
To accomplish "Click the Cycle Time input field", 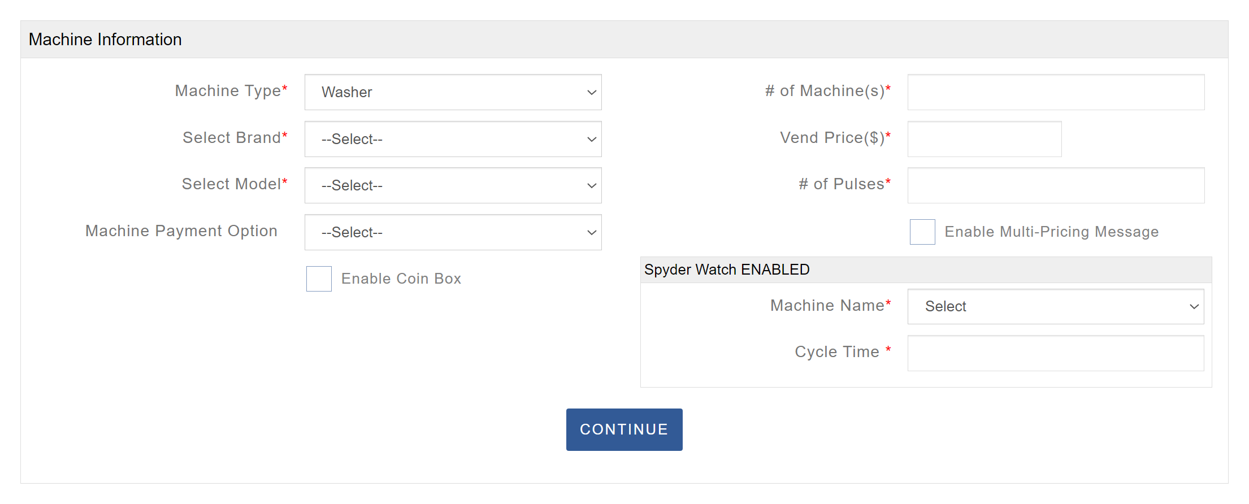I will pyautogui.click(x=1056, y=353).
